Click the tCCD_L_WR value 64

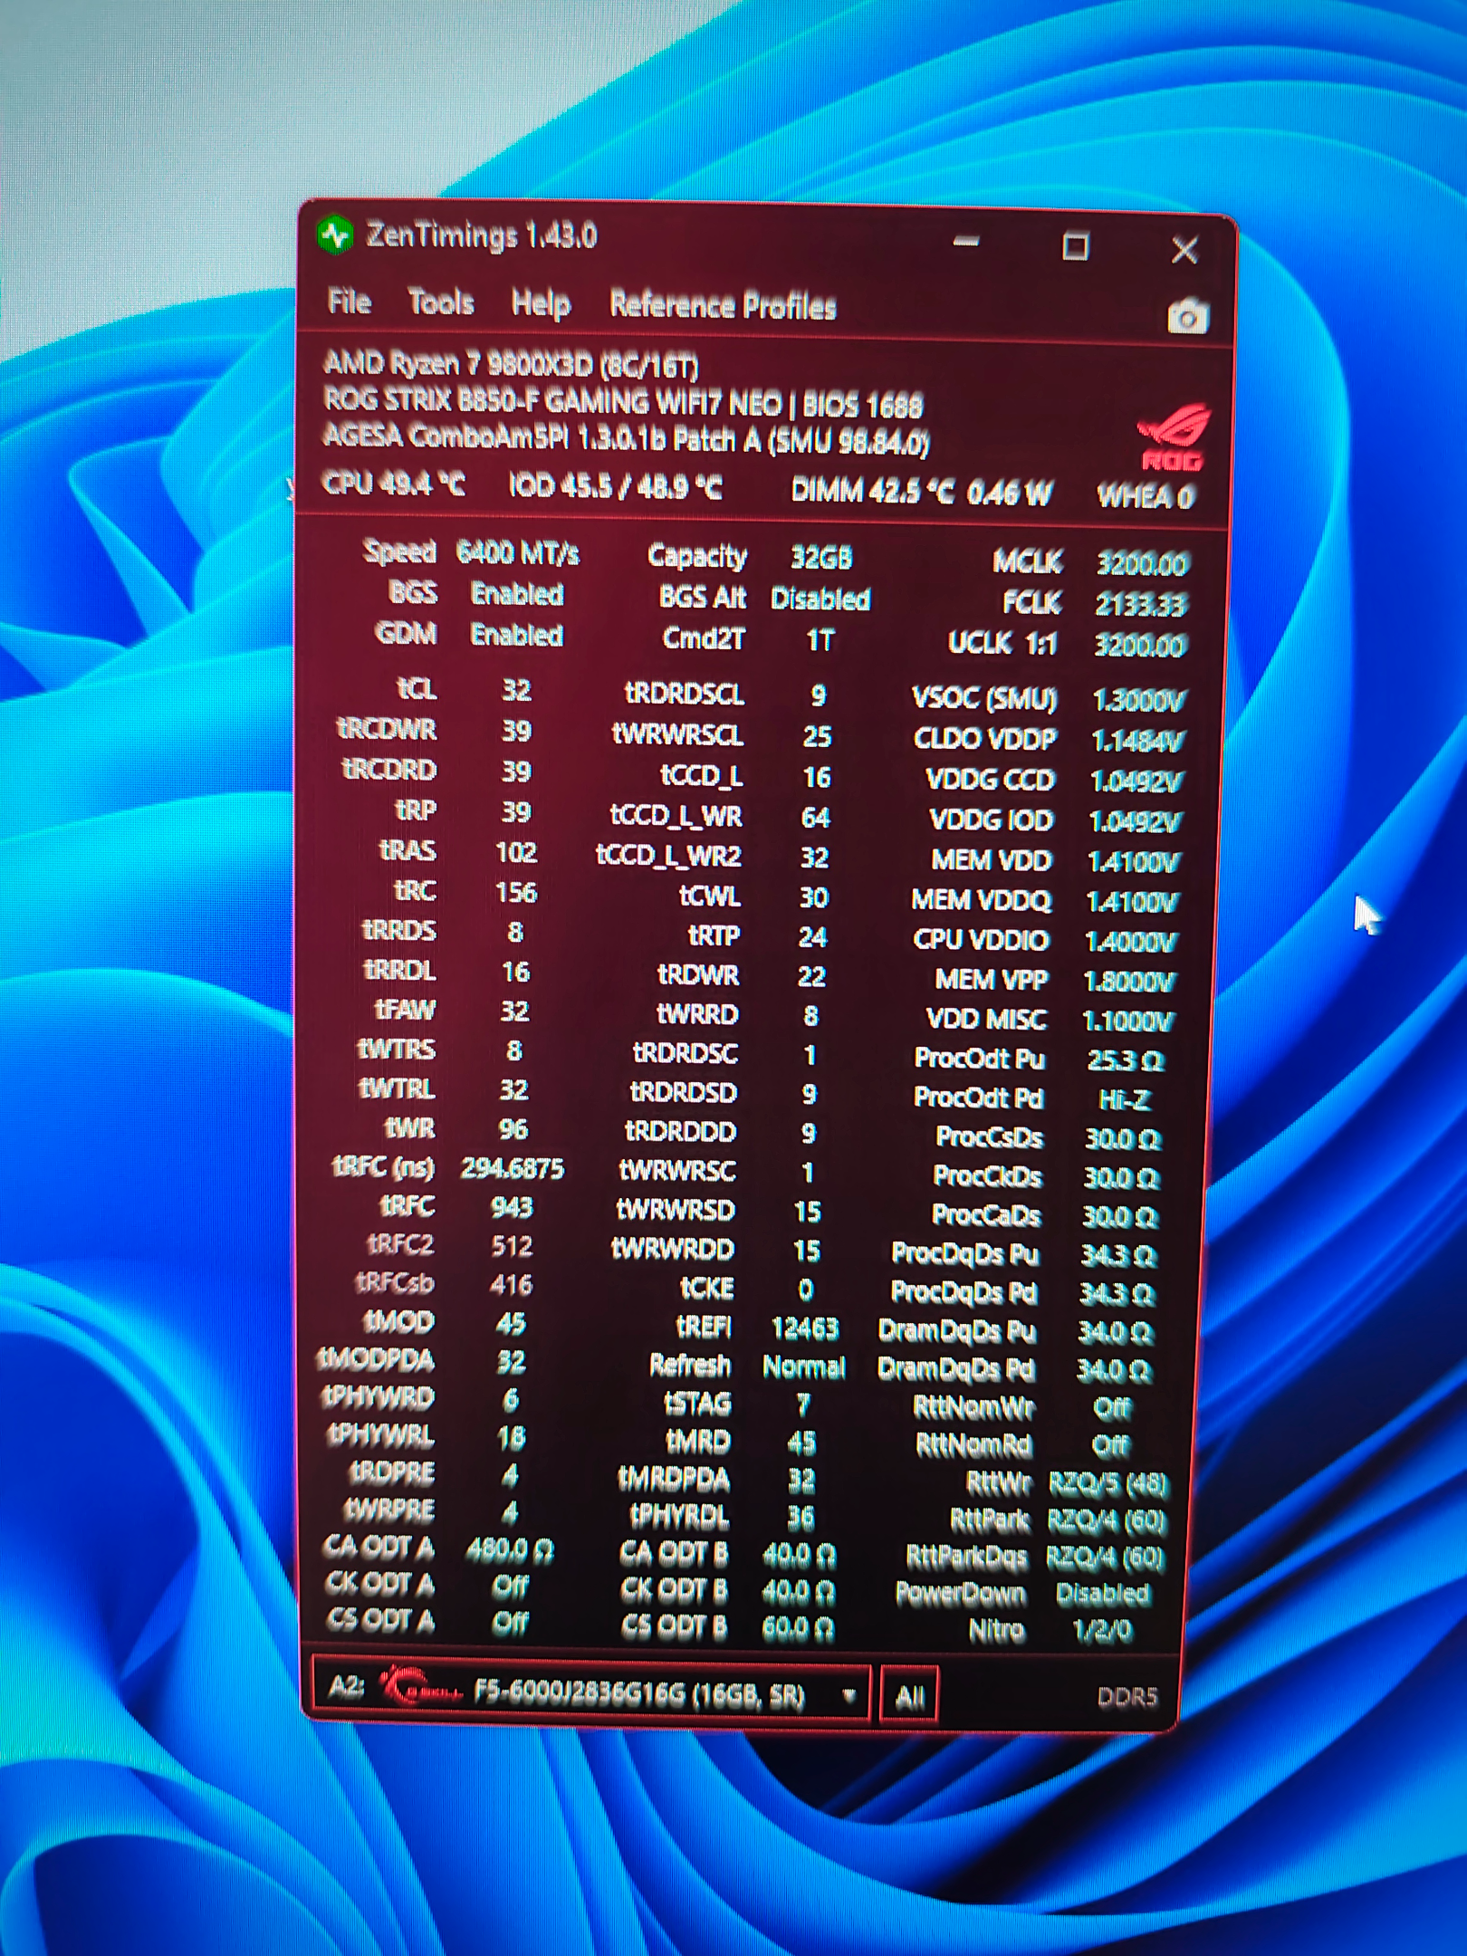tap(815, 817)
